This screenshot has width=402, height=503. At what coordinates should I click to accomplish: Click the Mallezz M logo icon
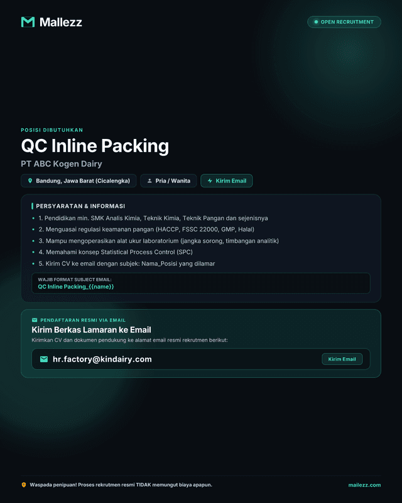(28, 22)
